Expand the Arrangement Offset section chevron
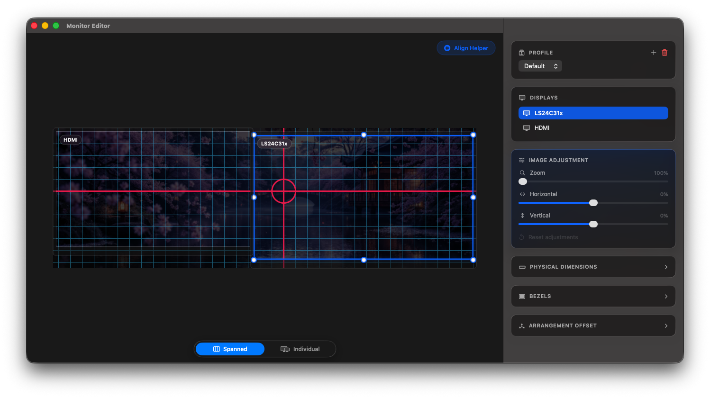710x398 pixels. tap(666, 326)
